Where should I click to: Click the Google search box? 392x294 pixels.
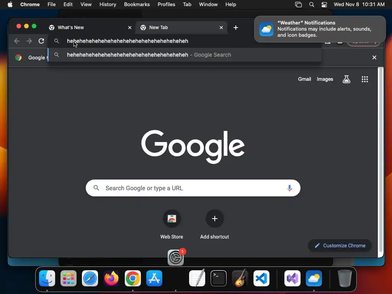pos(193,188)
